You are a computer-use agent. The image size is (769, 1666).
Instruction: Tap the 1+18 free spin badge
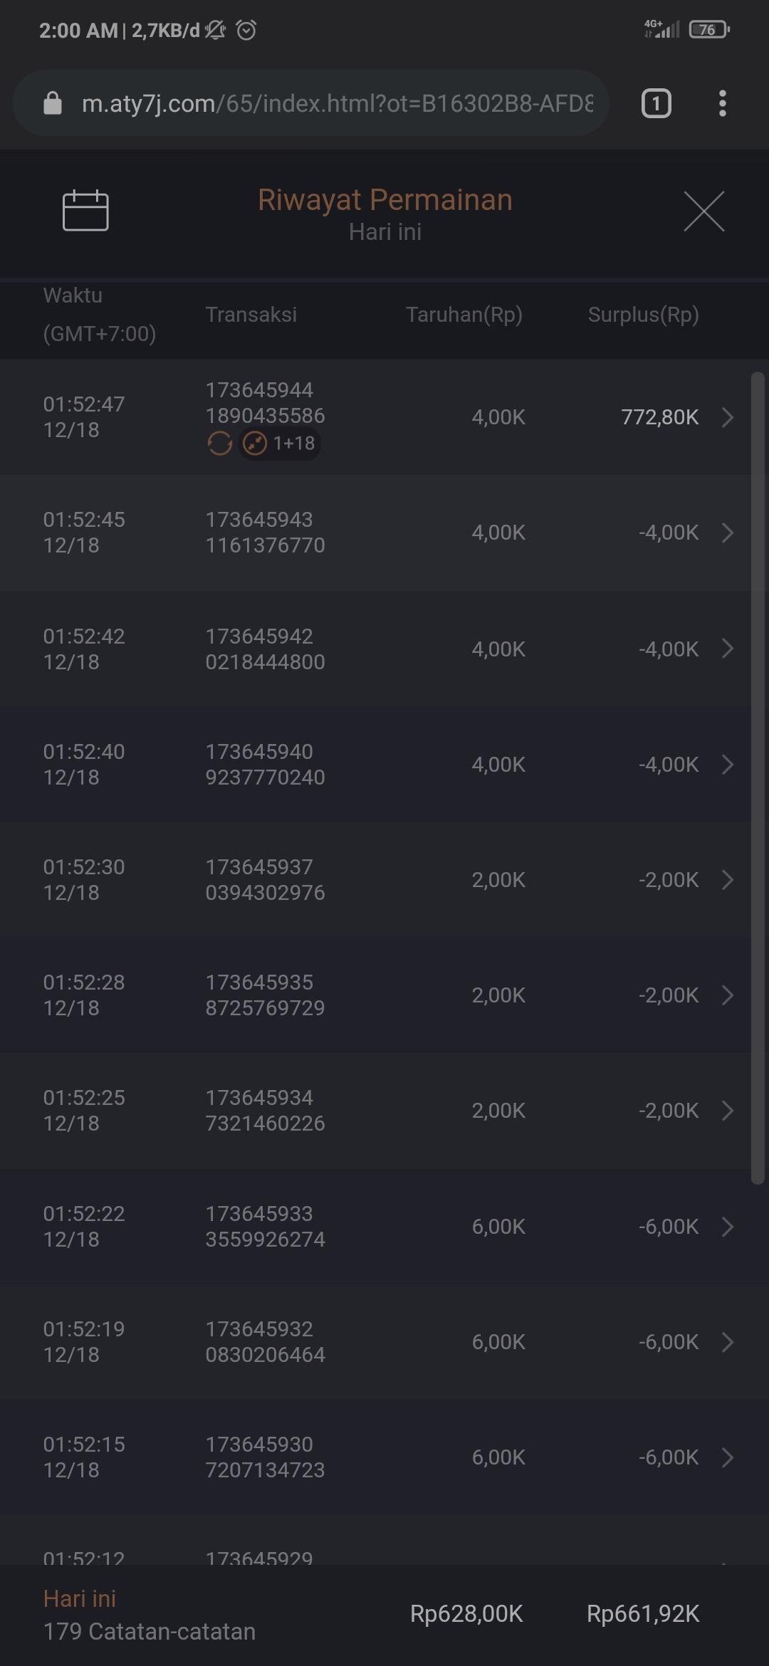[x=280, y=444]
